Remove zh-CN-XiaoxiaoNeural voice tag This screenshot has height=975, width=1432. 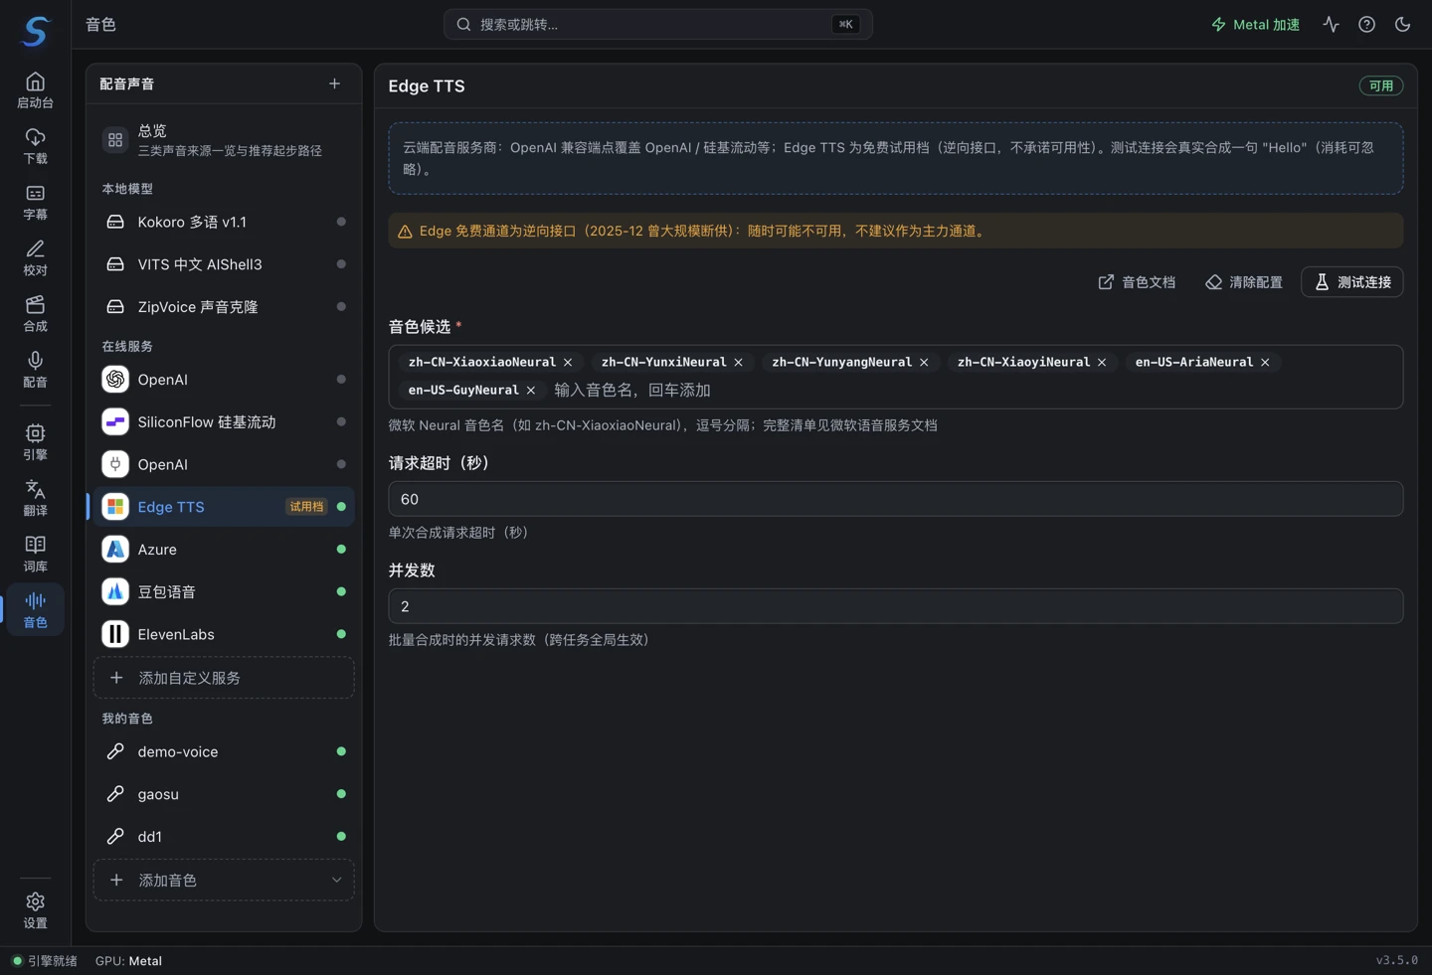(x=568, y=362)
